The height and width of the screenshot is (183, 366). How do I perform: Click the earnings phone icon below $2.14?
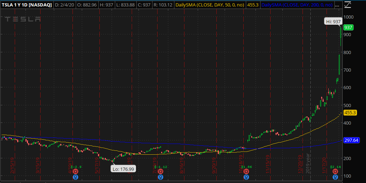pyautogui.click(x=335, y=172)
